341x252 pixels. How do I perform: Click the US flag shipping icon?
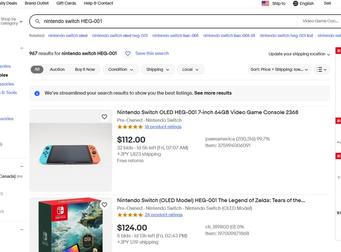tap(265, 3)
